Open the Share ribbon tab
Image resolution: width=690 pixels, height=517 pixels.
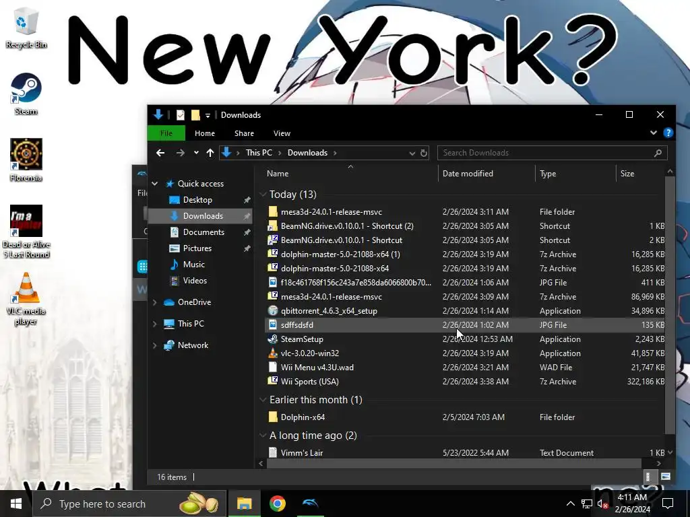click(244, 133)
